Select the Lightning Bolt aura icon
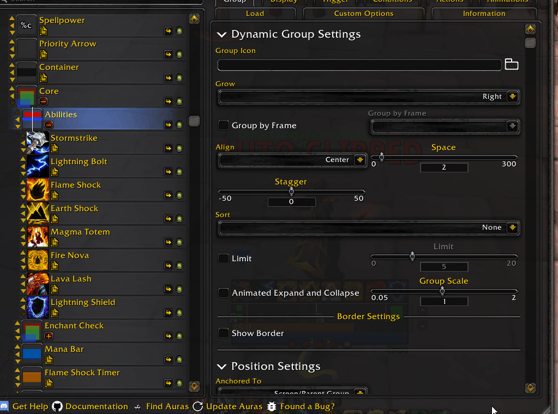The width and height of the screenshot is (558, 414). point(38,166)
